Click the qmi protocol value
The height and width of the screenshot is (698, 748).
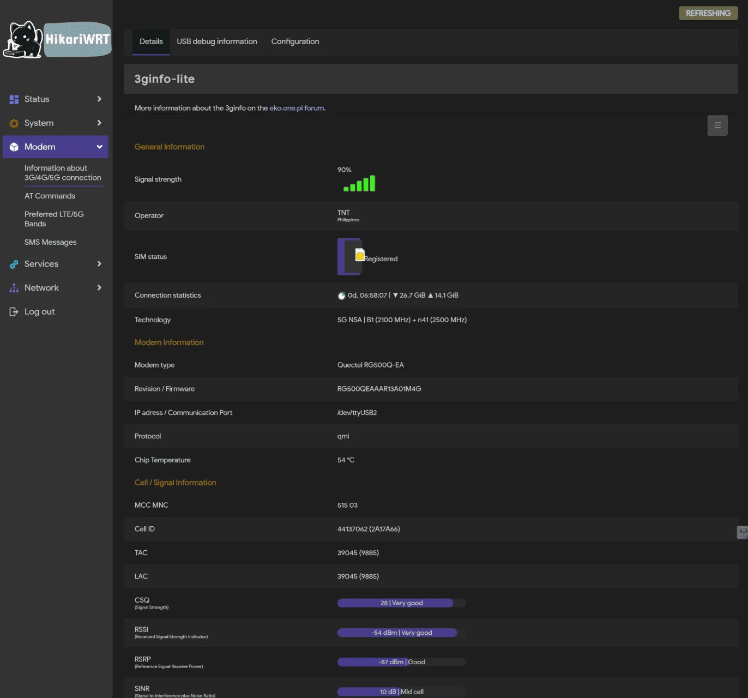click(343, 436)
